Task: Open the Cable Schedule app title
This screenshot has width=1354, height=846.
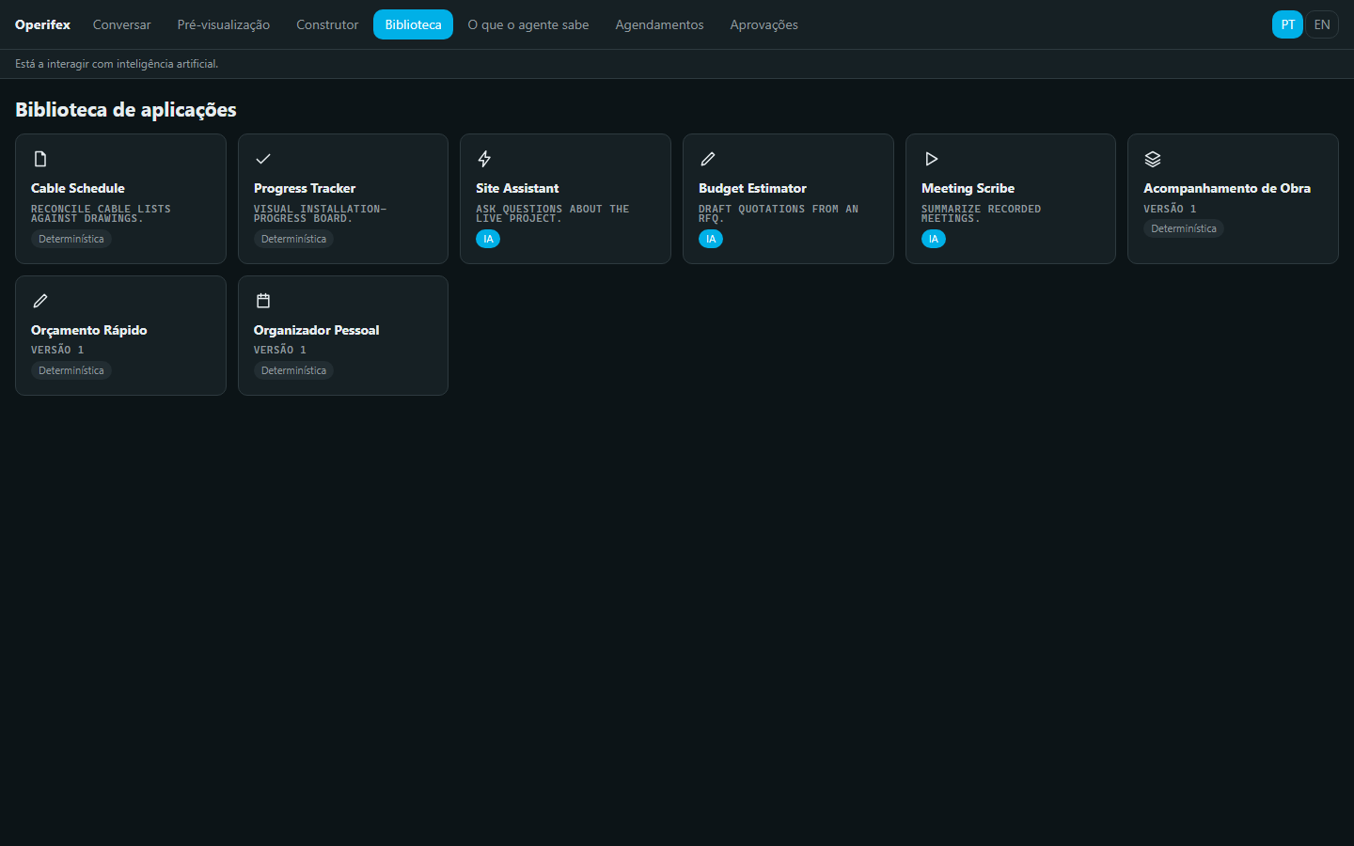Action: (x=78, y=188)
